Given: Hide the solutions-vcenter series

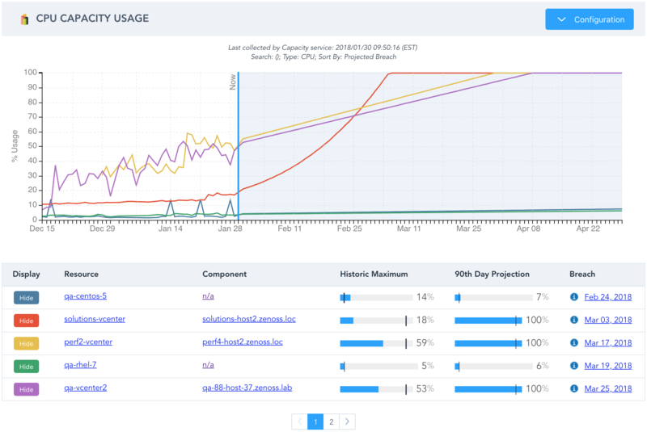Looking at the screenshot, I should 27,321.
